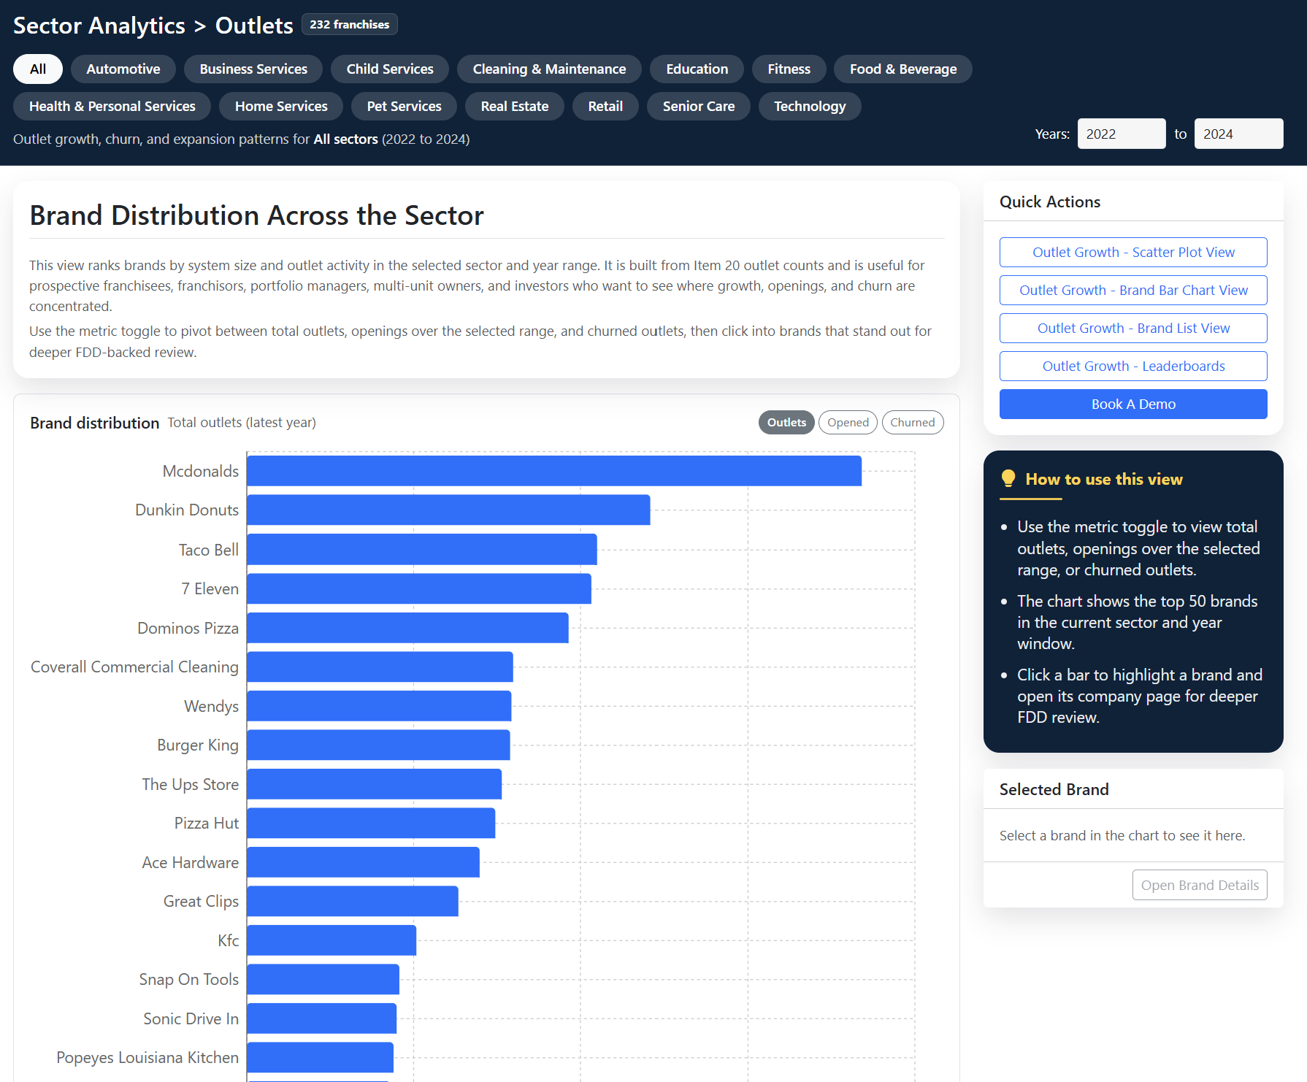Filter by Education sector

[697, 69]
